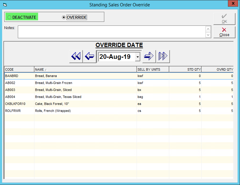Click the loaf unit cell for BANBRD
Screen dimensions: 240x185
pos(153,76)
